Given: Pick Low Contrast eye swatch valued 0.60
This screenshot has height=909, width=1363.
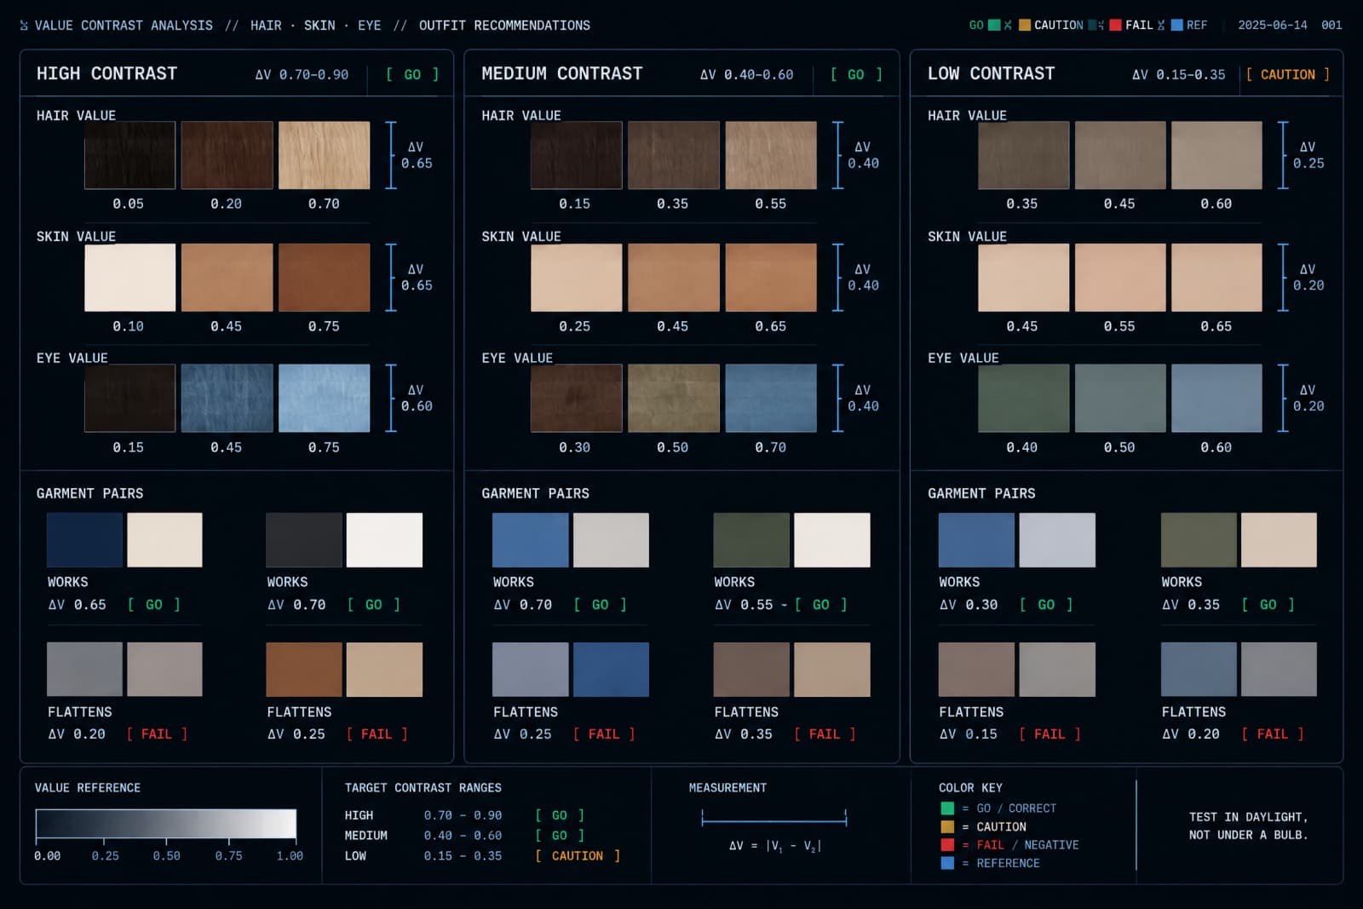Looking at the screenshot, I should (1216, 398).
